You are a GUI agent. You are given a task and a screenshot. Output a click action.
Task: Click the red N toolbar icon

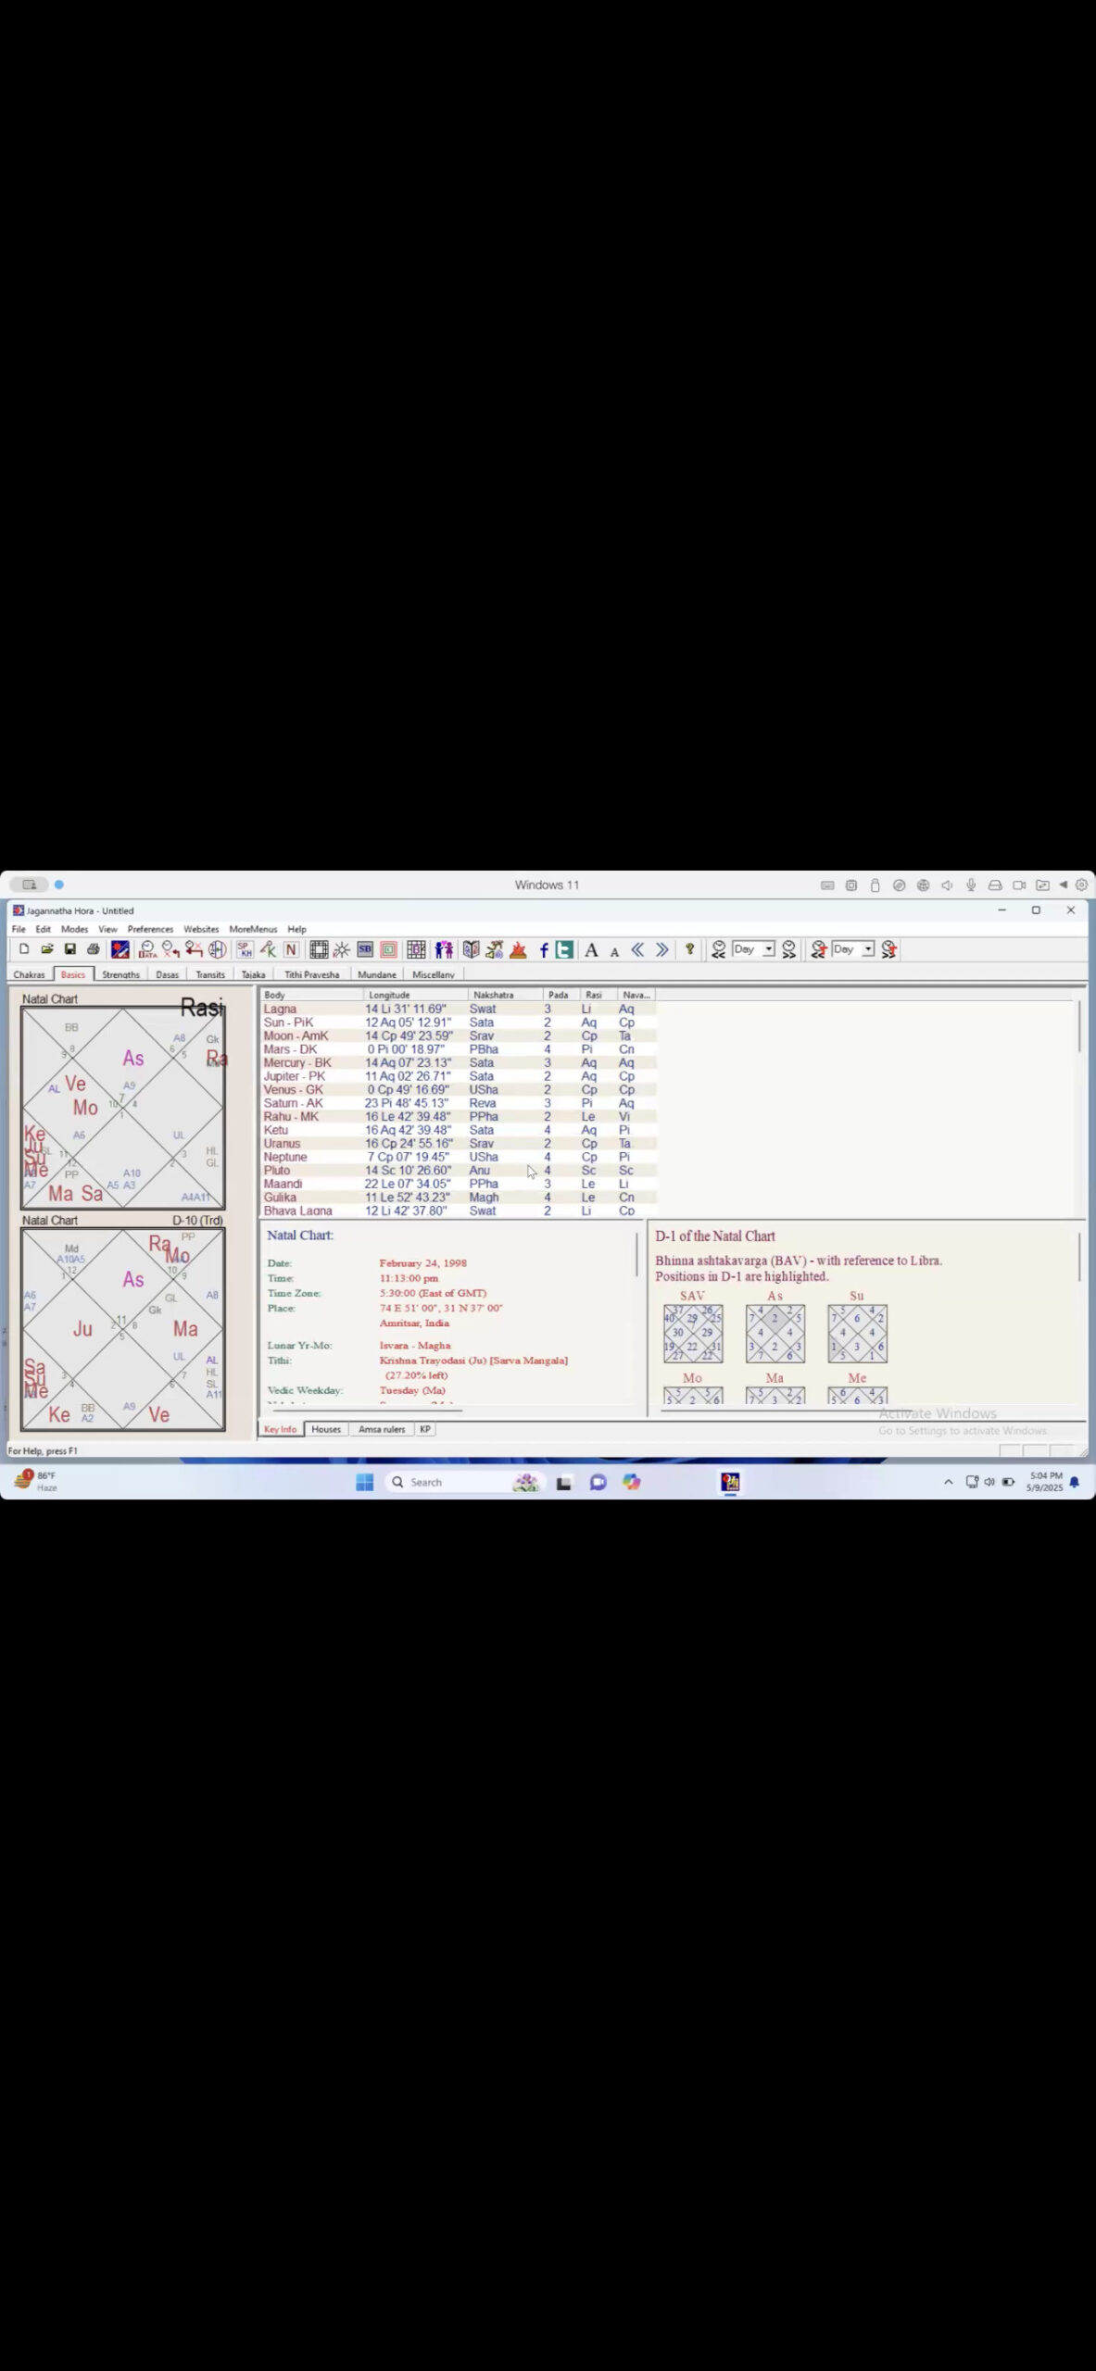tap(291, 949)
